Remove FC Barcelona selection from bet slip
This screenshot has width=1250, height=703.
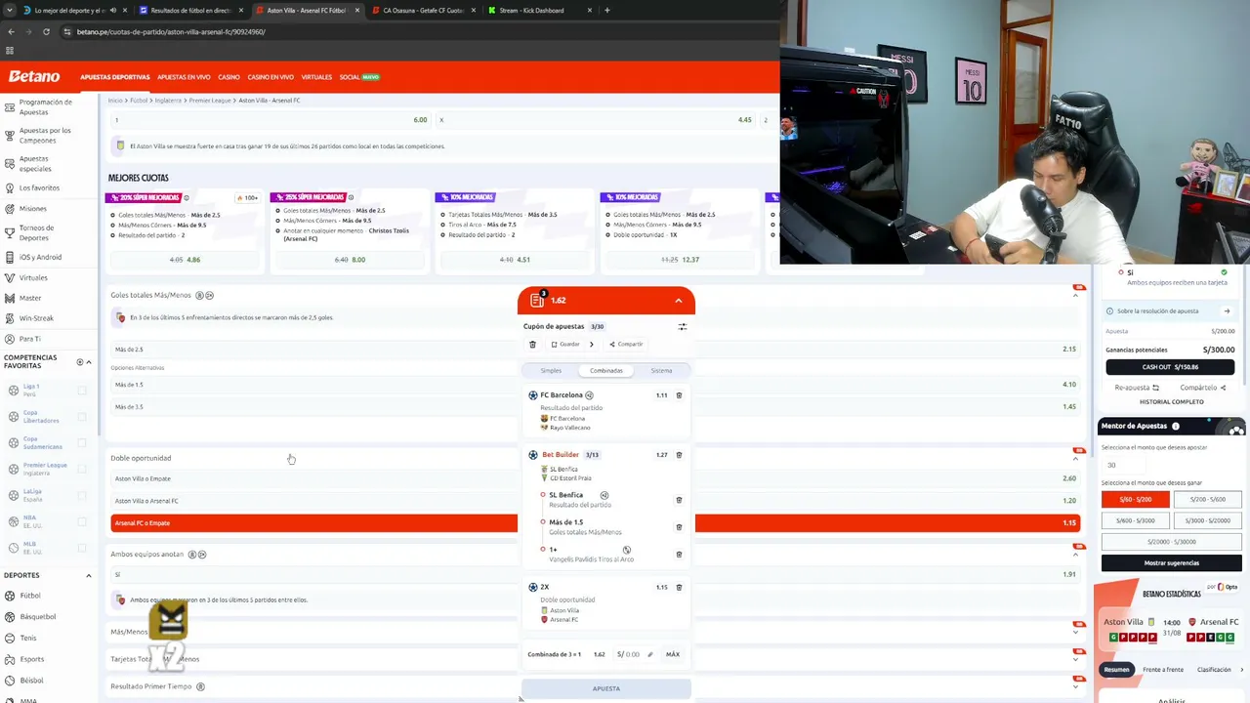(x=679, y=395)
